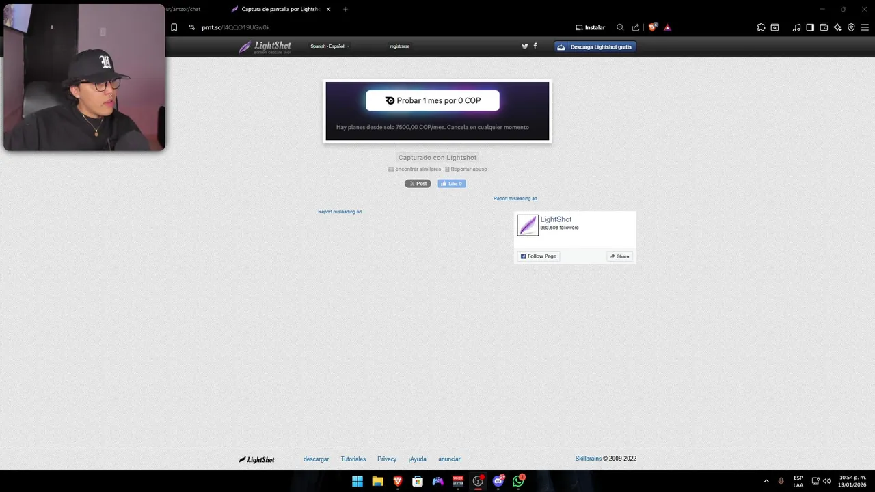The width and height of the screenshot is (875, 492).
Task: Open the Windows Start menu
Action: coord(358,481)
